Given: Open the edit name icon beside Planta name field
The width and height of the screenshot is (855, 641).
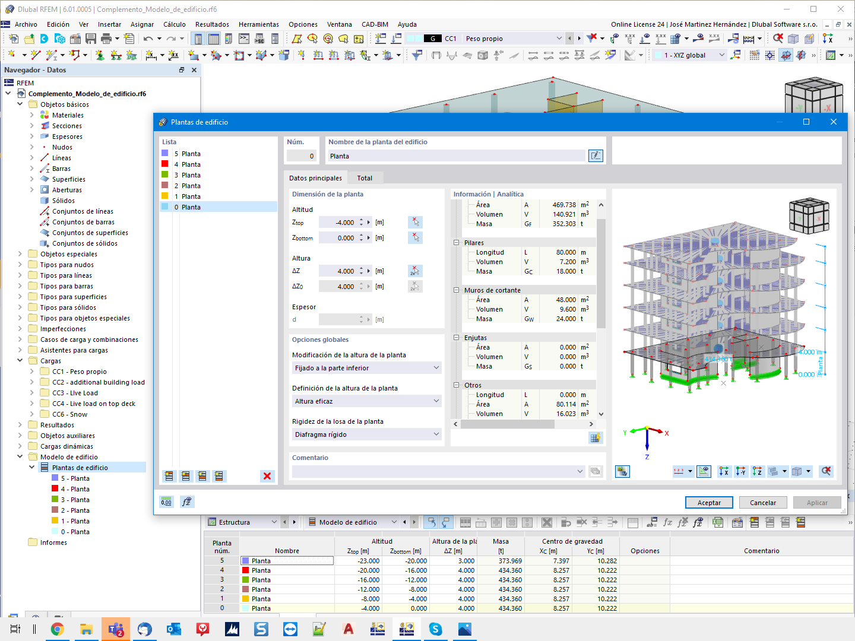Looking at the screenshot, I should [596, 156].
